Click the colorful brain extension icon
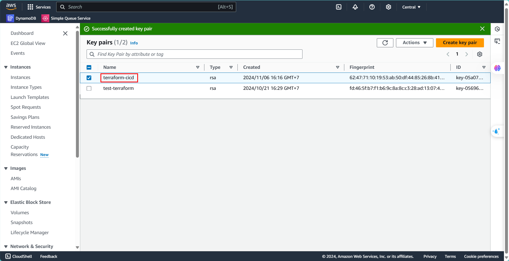Viewport: 509px width, 261px height. pyautogui.click(x=497, y=68)
